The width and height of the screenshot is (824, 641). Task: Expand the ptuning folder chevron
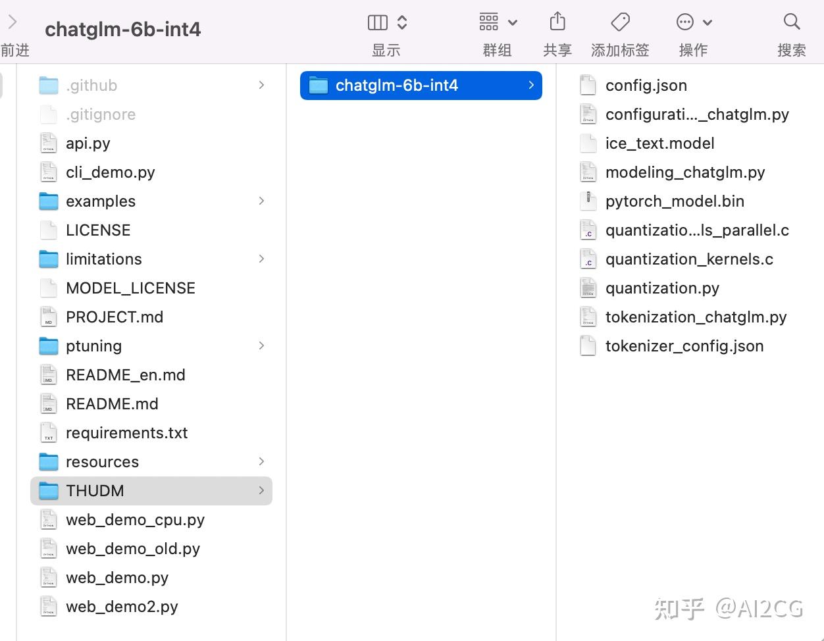[x=261, y=346]
